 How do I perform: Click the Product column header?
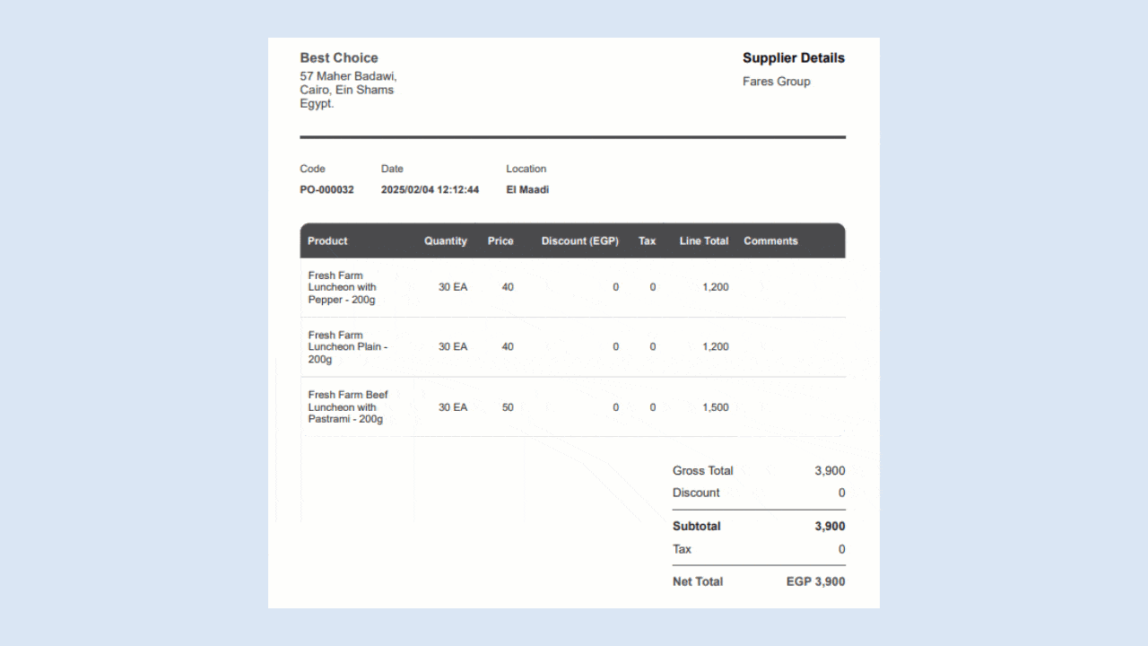coord(327,240)
